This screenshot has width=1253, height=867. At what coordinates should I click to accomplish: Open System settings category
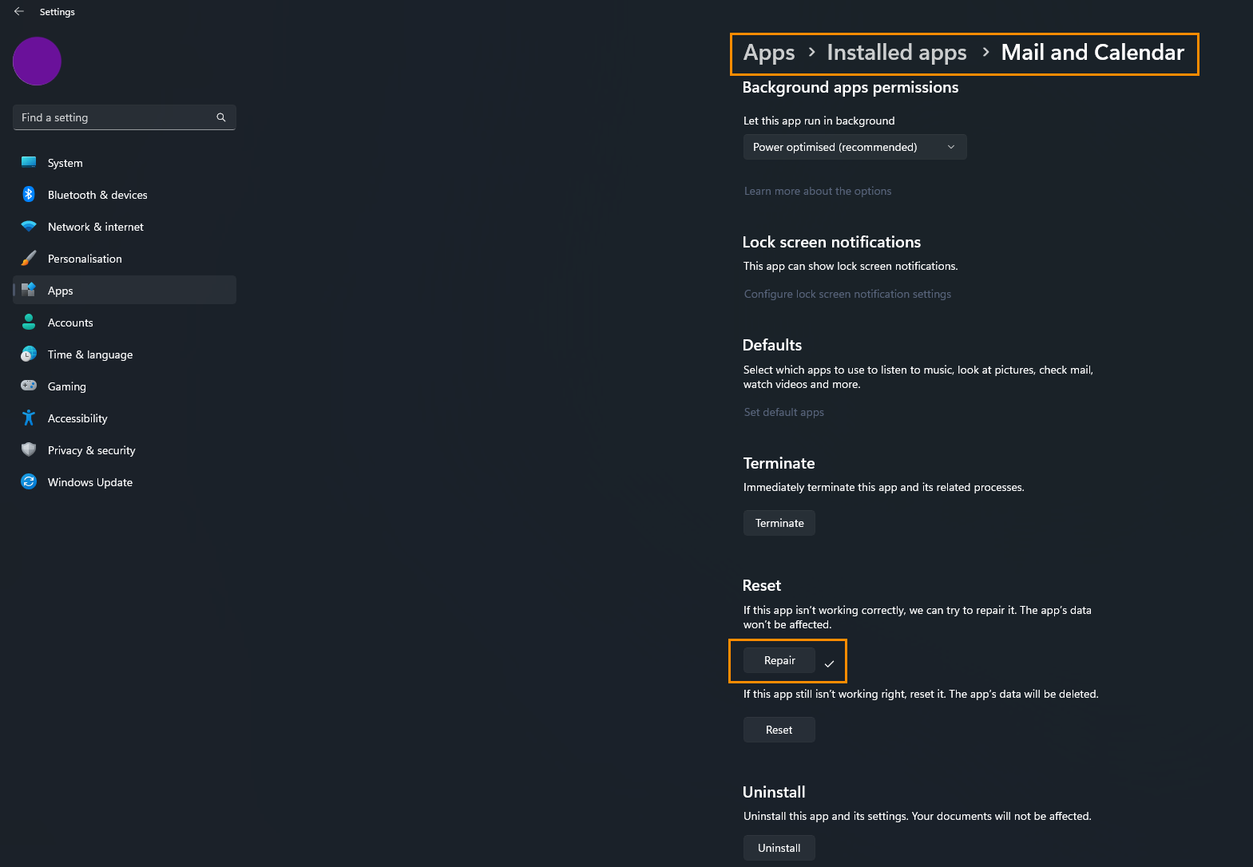[125, 163]
